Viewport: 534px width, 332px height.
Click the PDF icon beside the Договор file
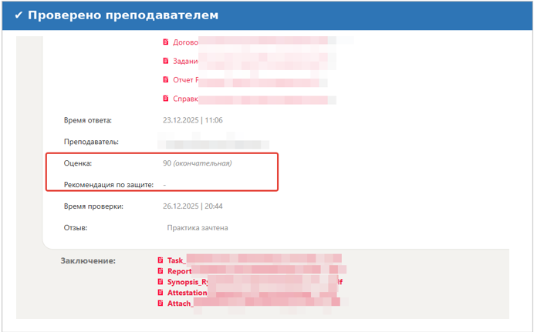[x=165, y=42]
